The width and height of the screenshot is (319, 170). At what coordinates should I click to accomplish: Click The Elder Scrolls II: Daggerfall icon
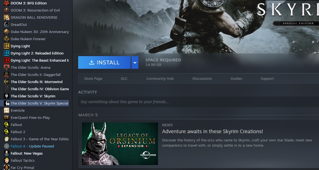7,75
